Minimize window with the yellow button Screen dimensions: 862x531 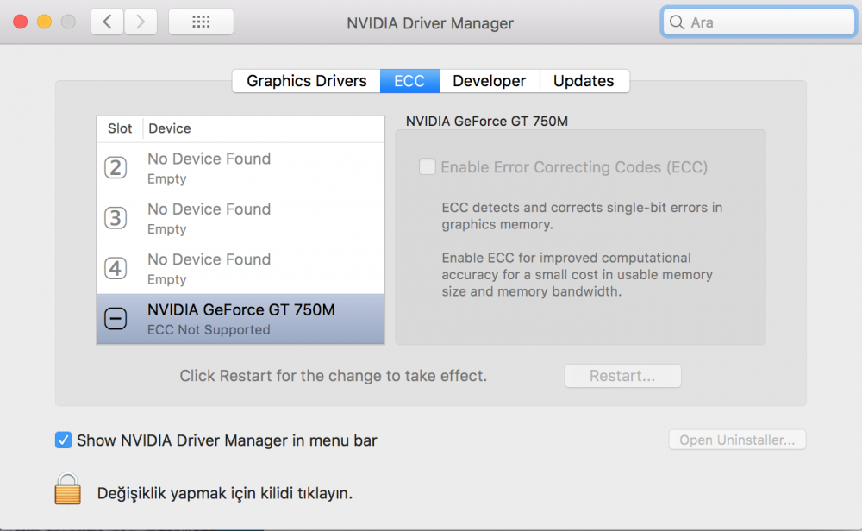[45, 22]
